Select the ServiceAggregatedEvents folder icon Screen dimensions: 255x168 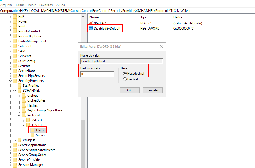[15, 150]
